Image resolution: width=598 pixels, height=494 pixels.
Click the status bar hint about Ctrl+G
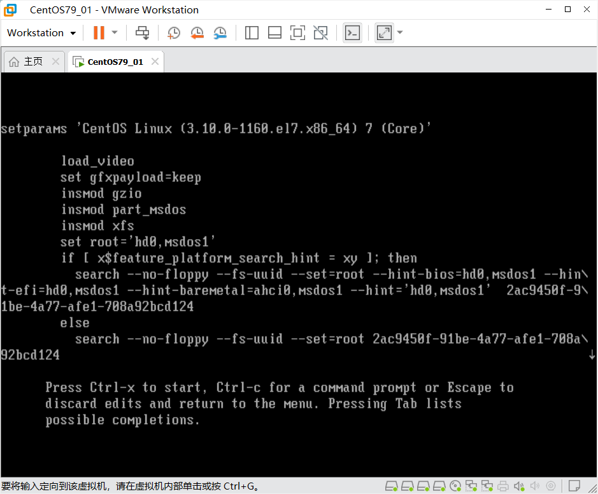[x=130, y=486]
